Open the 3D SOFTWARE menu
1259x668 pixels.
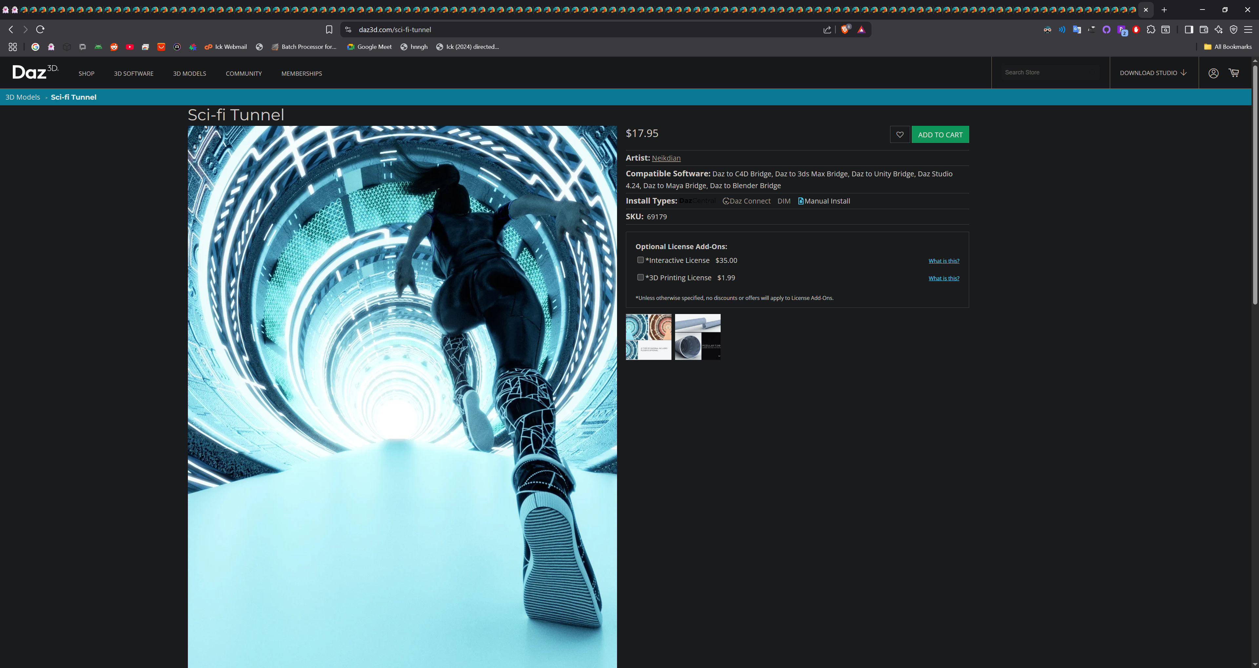(x=133, y=73)
